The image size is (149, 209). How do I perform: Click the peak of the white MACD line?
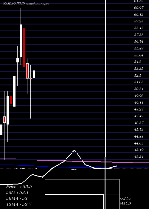[x=74, y=150]
